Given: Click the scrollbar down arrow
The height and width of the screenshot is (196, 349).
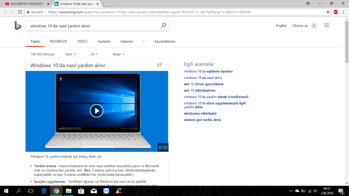Looking at the screenshot, I should point(347,184).
